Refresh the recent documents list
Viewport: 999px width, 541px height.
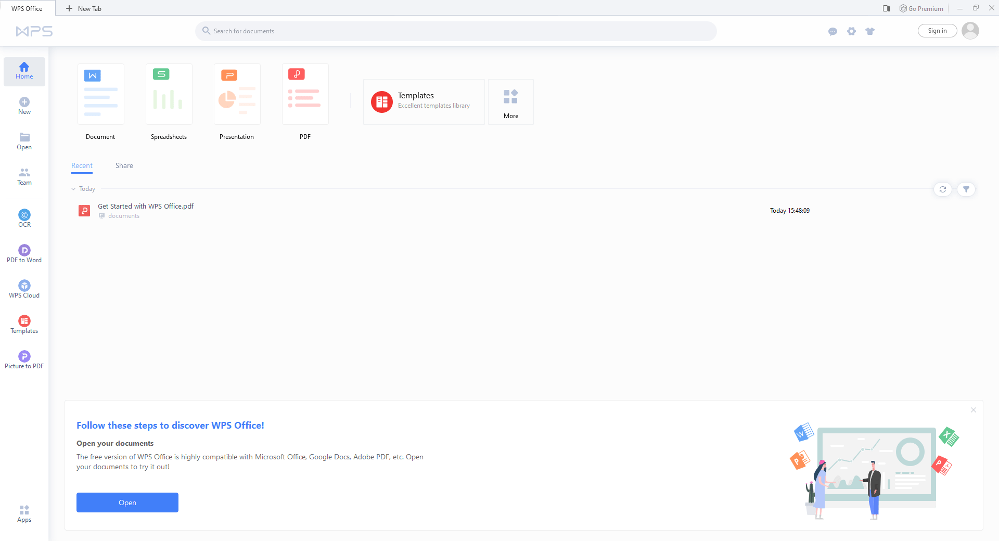[x=943, y=189]
